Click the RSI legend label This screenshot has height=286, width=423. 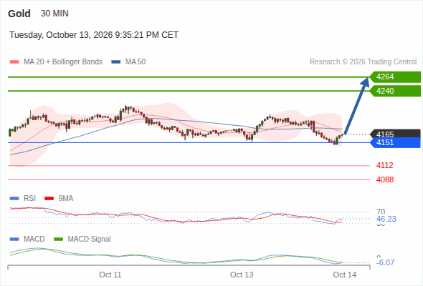[29, 199]
